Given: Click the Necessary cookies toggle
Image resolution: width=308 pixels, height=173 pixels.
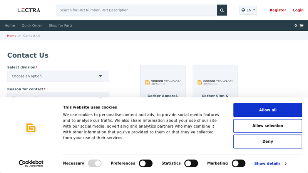Looking at the screenshot, I should click(x=95, y=163).
